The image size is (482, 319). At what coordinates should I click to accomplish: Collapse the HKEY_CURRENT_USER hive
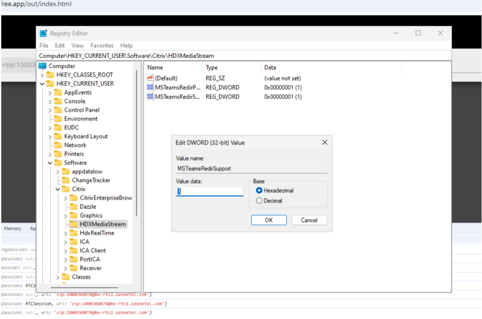coord(42,84)
